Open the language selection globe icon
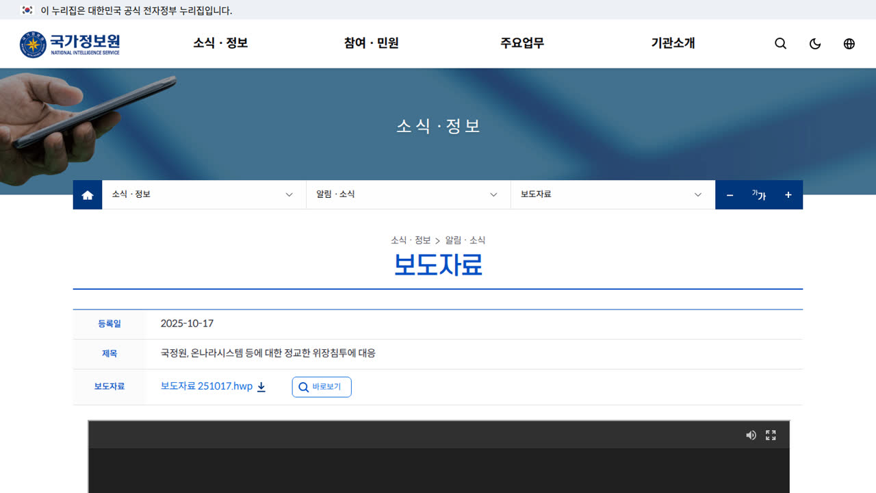Screen dimensions: 876x493 (849, 44)
